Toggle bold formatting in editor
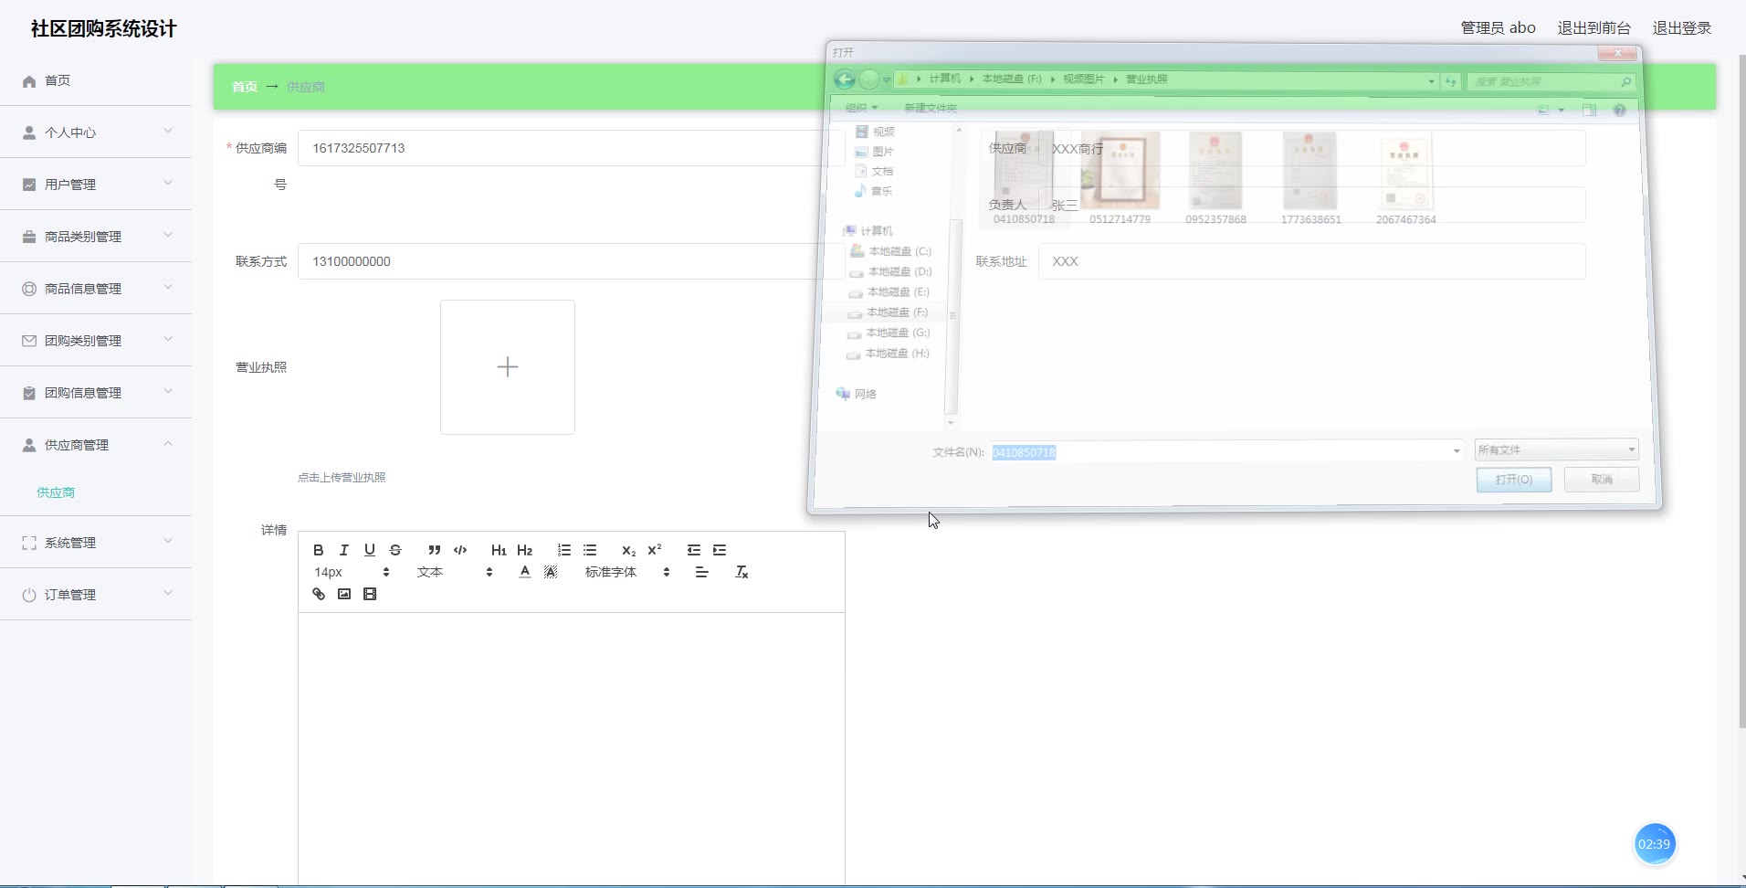The image size is (1746, 888). pos(319,550)
